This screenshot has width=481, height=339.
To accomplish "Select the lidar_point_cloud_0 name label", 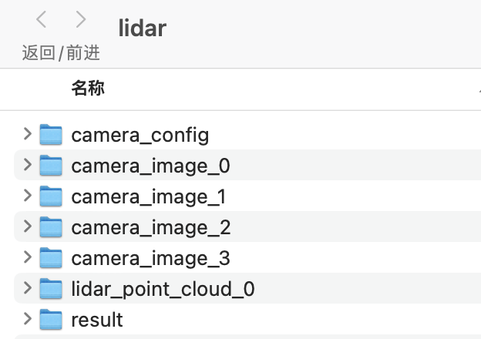I will click(163, 289).
